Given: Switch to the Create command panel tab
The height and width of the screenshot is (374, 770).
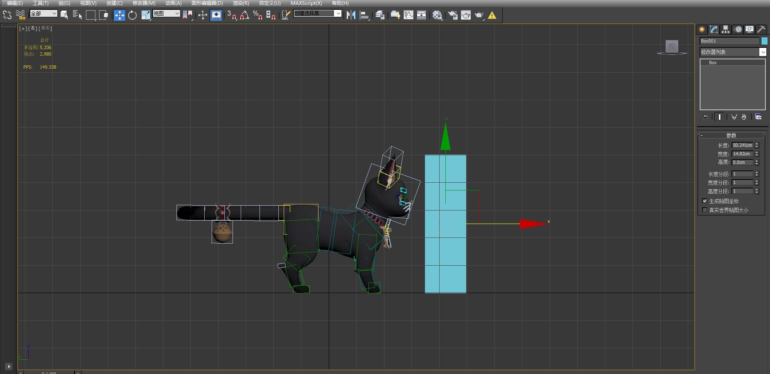Looking at the screenshot, I should pyautogui.click(x=702, y=29).
